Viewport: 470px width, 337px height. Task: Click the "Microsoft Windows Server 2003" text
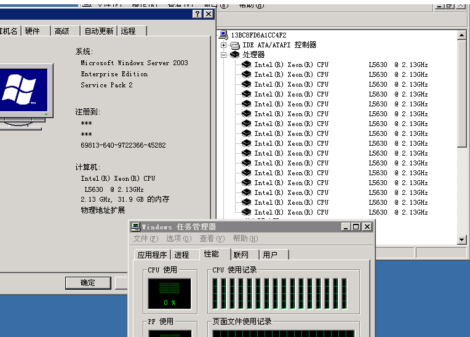click(x=134, y=63)
